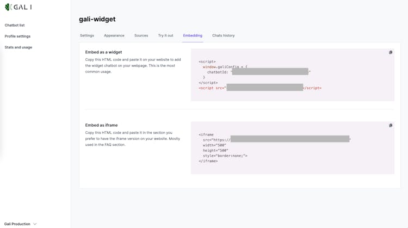Copy the widget embed code
408x228 pixels.
pyautogui.click(x=391, y=53)
